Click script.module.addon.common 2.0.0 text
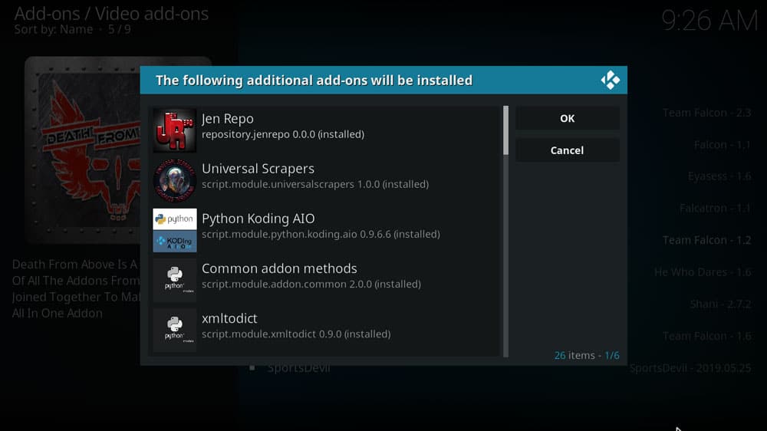The image size is (767, 431). [311, 284]
